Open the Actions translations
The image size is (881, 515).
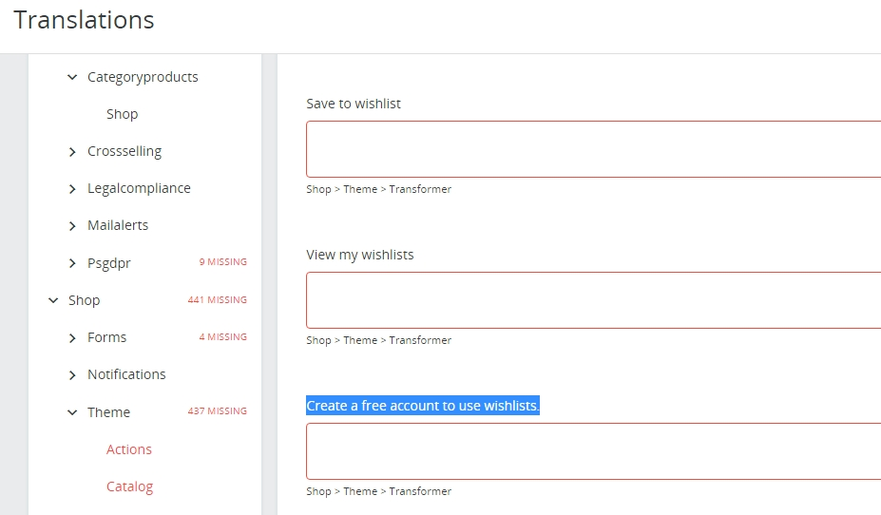[x=128, y=449]
